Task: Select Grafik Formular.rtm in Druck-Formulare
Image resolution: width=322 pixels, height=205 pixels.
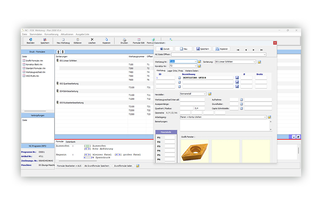Action: tap(34, 60)
